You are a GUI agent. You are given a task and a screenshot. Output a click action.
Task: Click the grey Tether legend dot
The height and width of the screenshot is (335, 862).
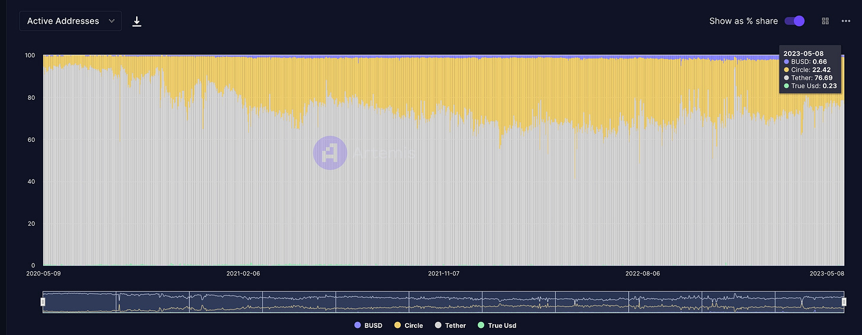(438, 326)
